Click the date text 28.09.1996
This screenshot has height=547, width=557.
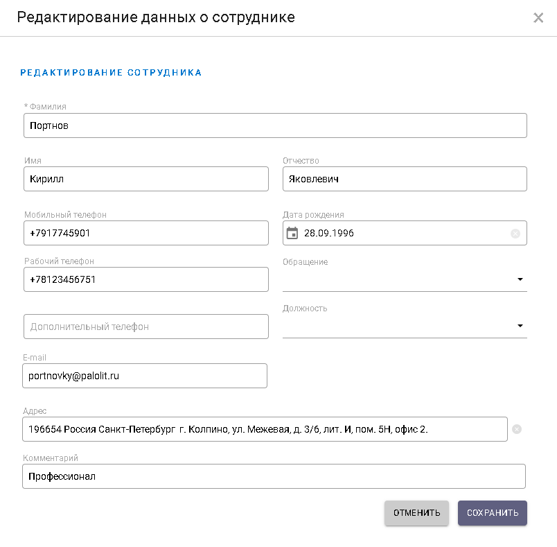pyautogui.click(x=328, y=233)
